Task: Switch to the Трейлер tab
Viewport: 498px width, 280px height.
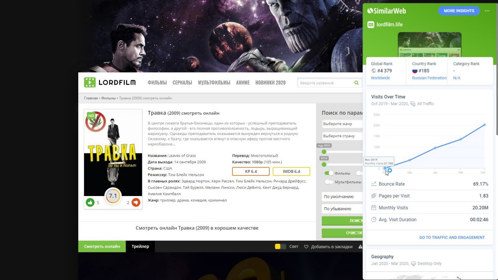Action: [x=140, y=247]
